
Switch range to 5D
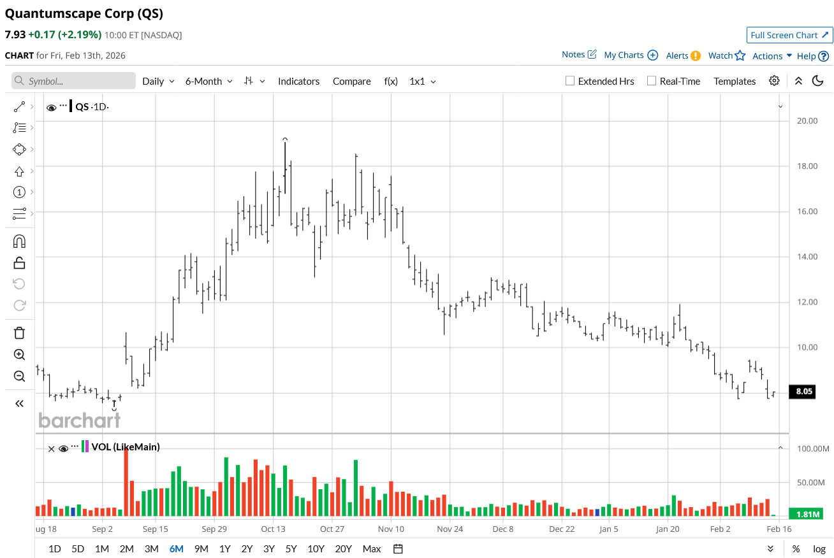coord(78,548)
